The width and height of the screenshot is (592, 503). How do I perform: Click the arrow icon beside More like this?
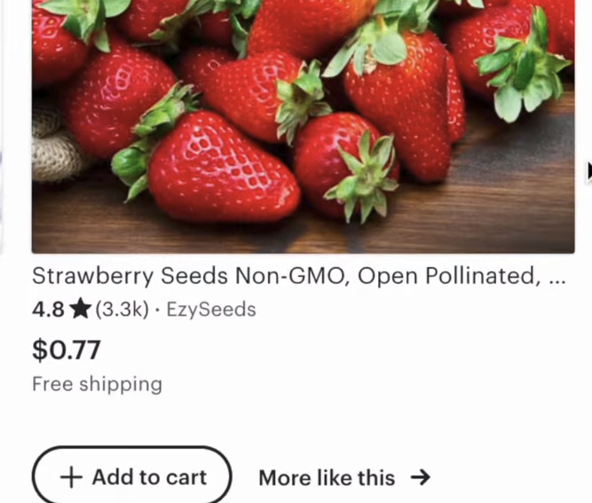click(421, 477)
